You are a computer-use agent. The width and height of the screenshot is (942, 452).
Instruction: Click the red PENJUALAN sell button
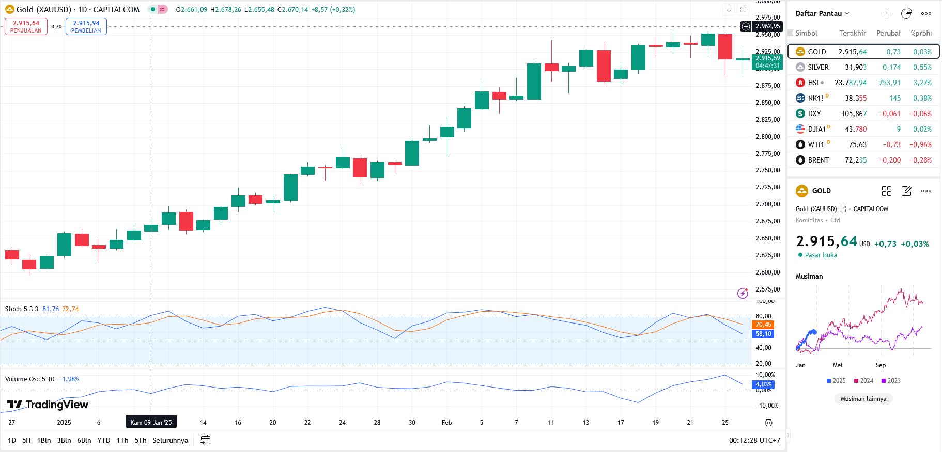pos(26,26)
